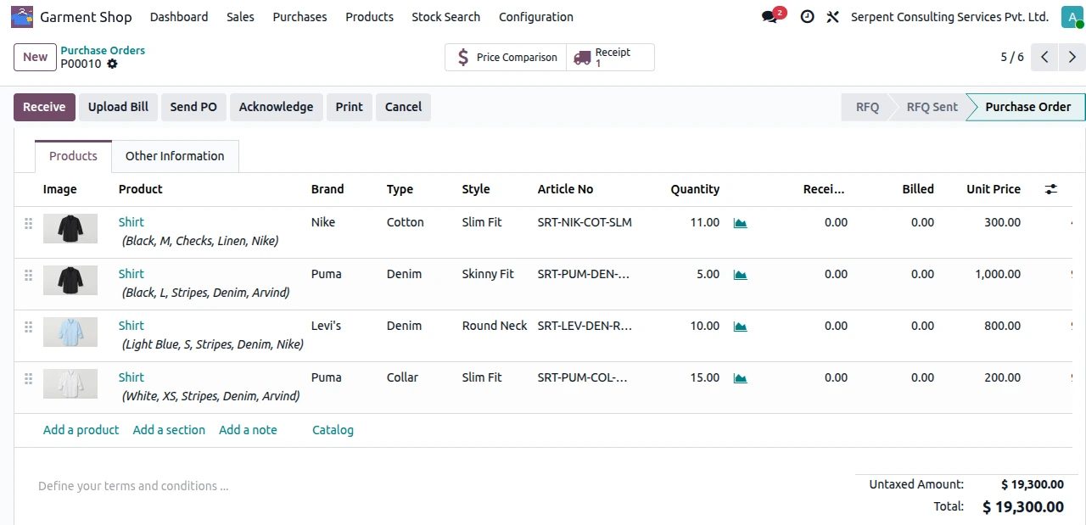Open the Receipt truck smart button
This screenshot has width=1086, height=525.
coord(610,58)
